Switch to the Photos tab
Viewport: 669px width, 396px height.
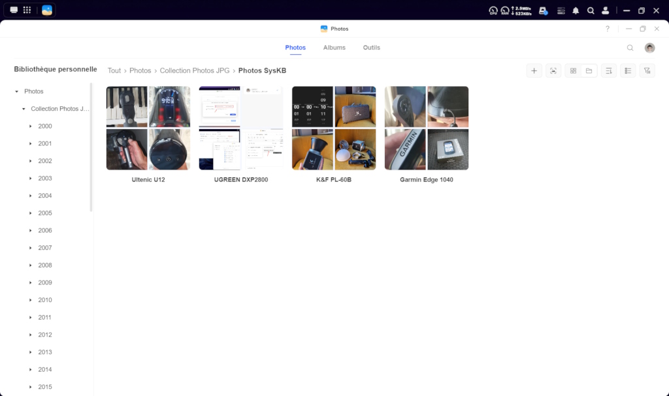coord(295,48)
